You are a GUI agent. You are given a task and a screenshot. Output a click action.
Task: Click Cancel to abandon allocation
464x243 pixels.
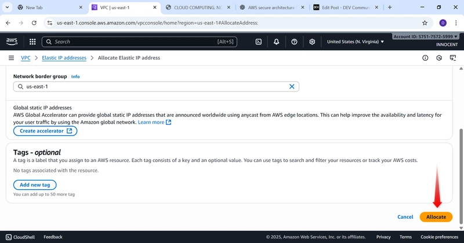coord(405,217)
